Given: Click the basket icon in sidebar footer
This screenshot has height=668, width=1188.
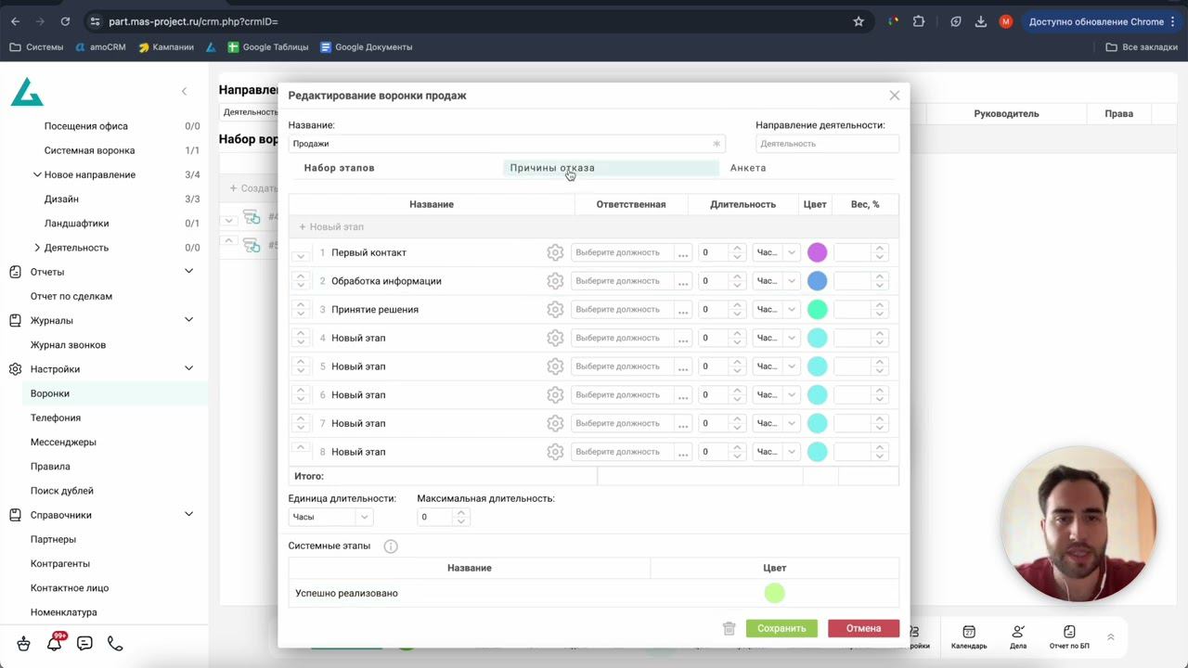Looking at the screenshot, I should click(x=24, y=643).
